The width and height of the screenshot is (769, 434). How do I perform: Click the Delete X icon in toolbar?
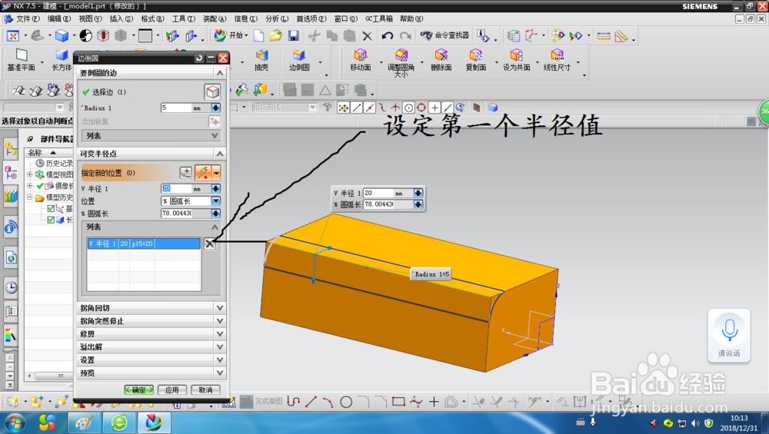point(367,36)
